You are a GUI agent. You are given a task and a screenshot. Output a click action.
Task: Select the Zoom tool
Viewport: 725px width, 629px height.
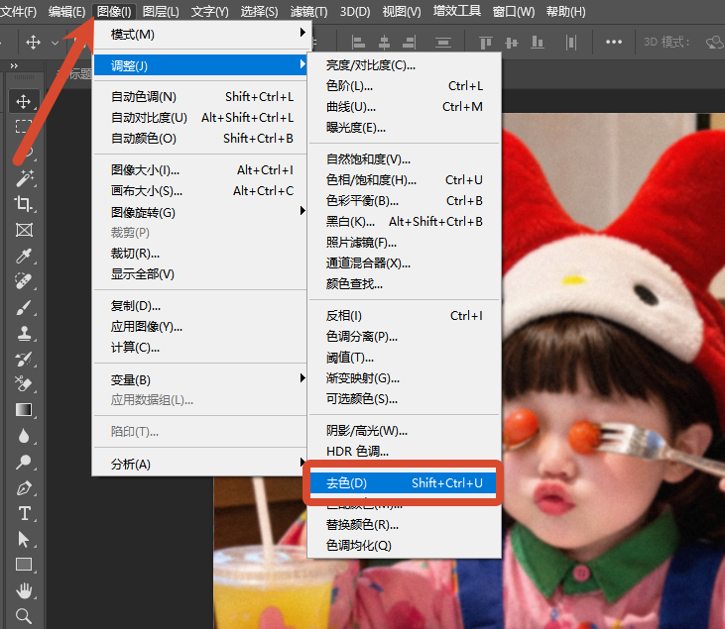point(24,616)
